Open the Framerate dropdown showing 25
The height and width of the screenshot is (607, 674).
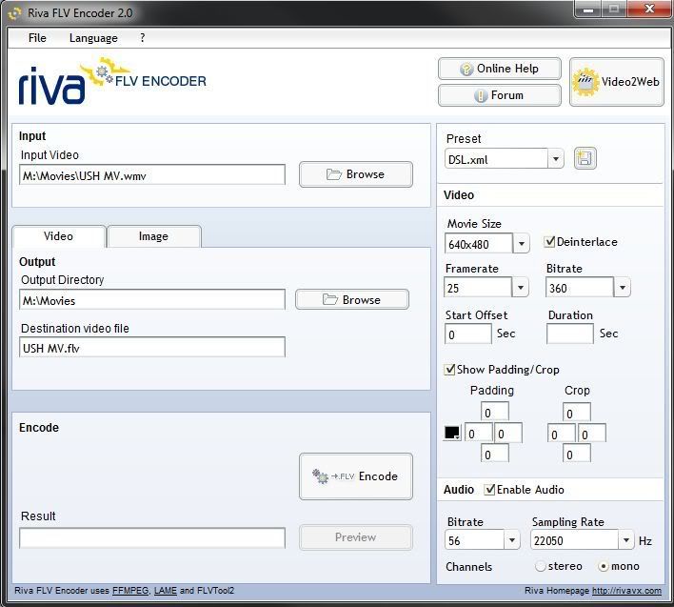pyautogui.click(x=520, y=287)
